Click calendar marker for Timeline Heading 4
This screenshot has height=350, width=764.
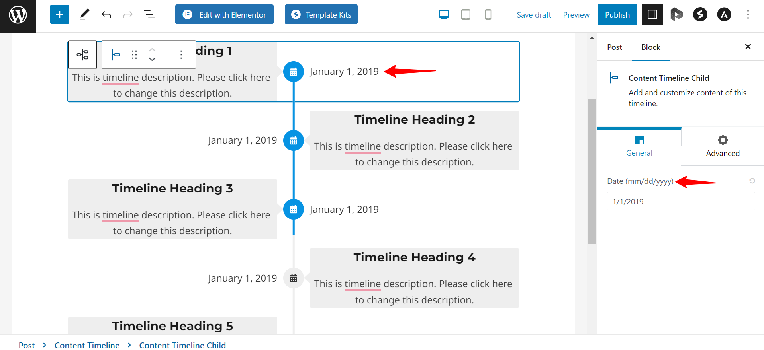tap(294, 278)
